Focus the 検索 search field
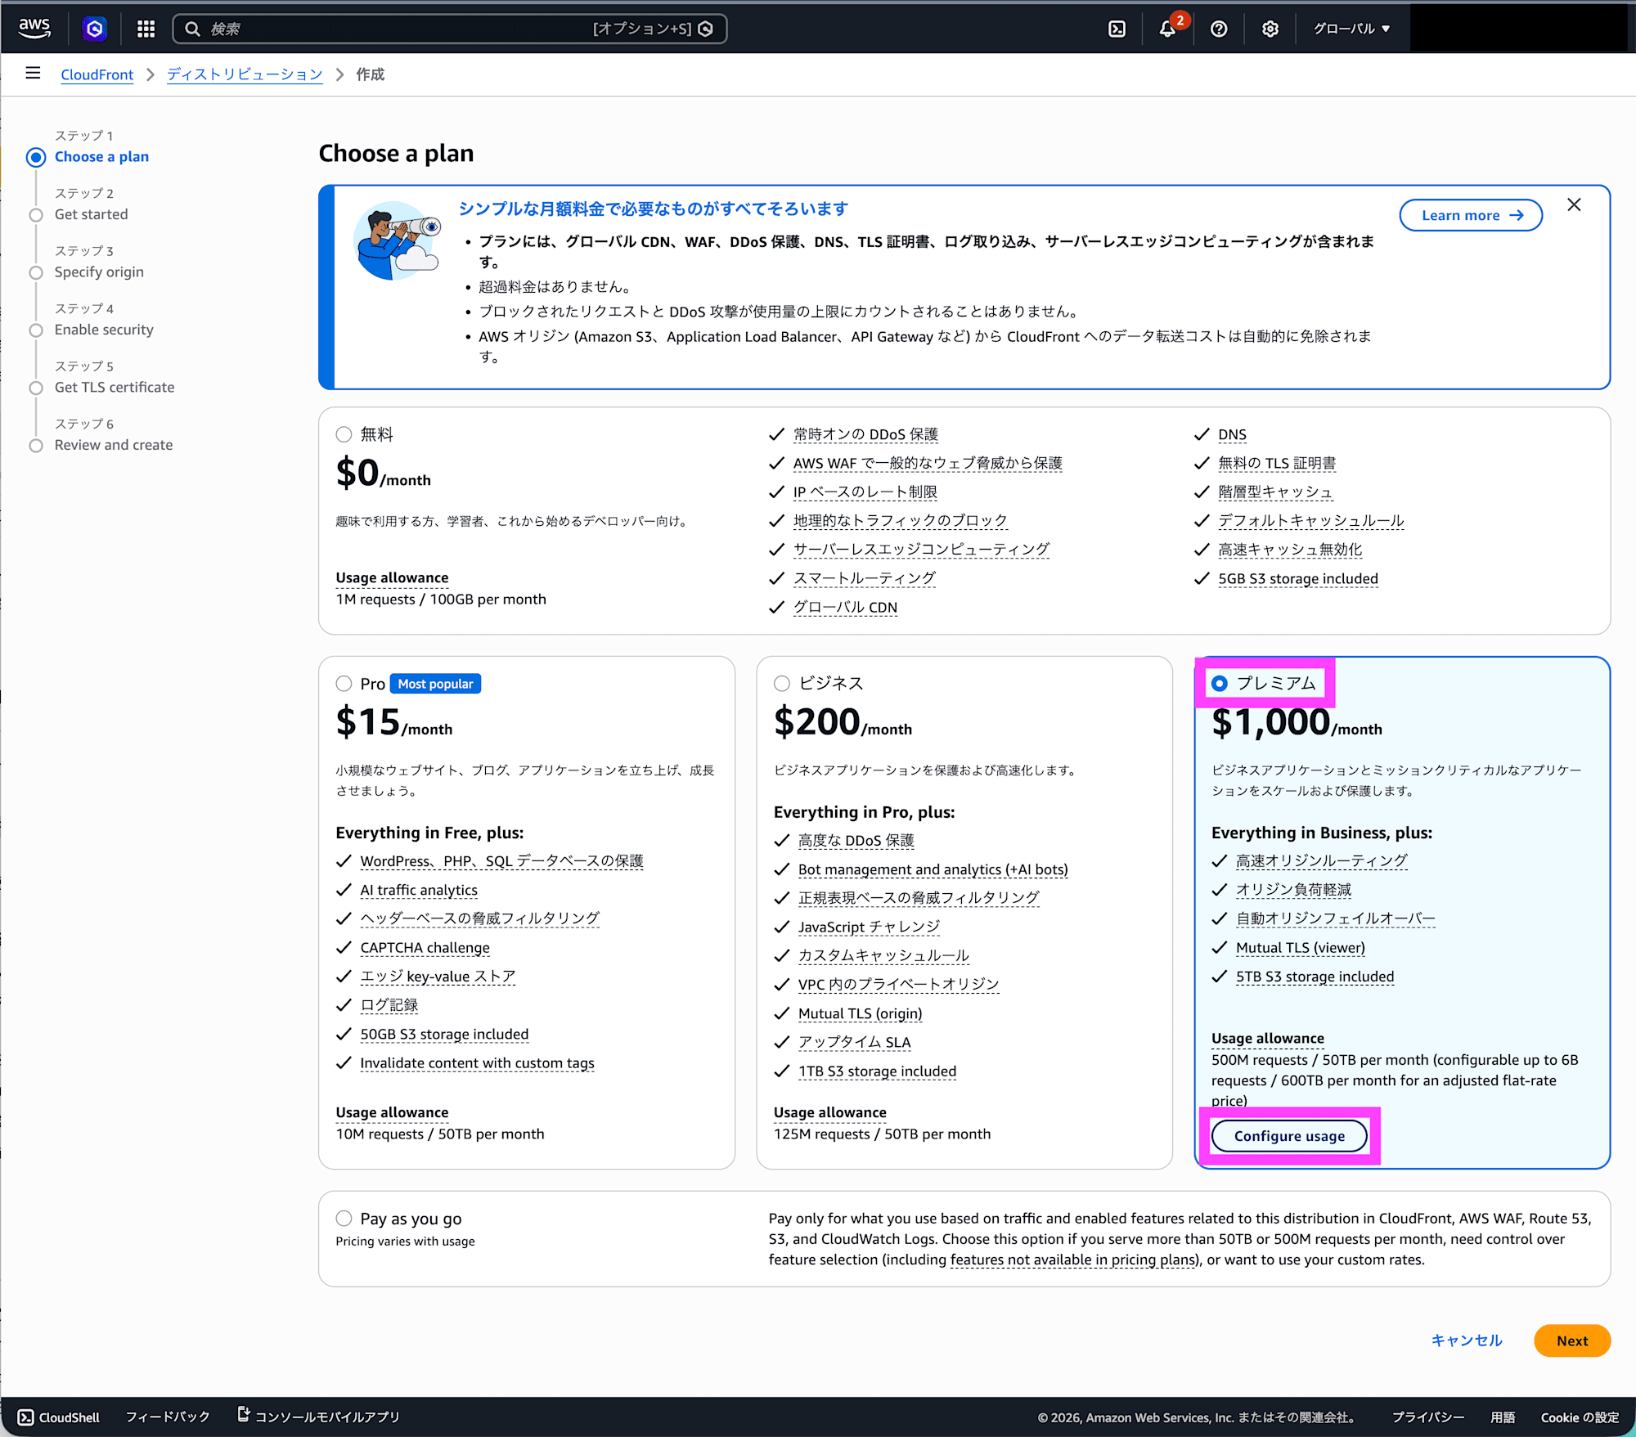1636x1437 pixels. pyautogui.click(x=449, y=29)
